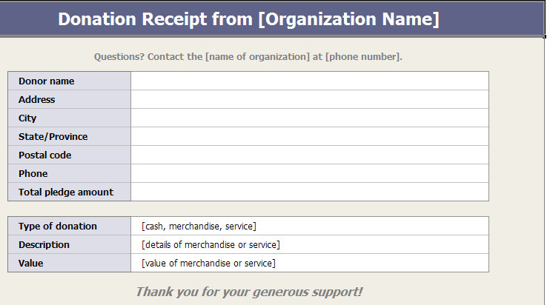Screen dimensions: 550x305
Task: Select the Address entry field
Action: click(x=310, y=99)
